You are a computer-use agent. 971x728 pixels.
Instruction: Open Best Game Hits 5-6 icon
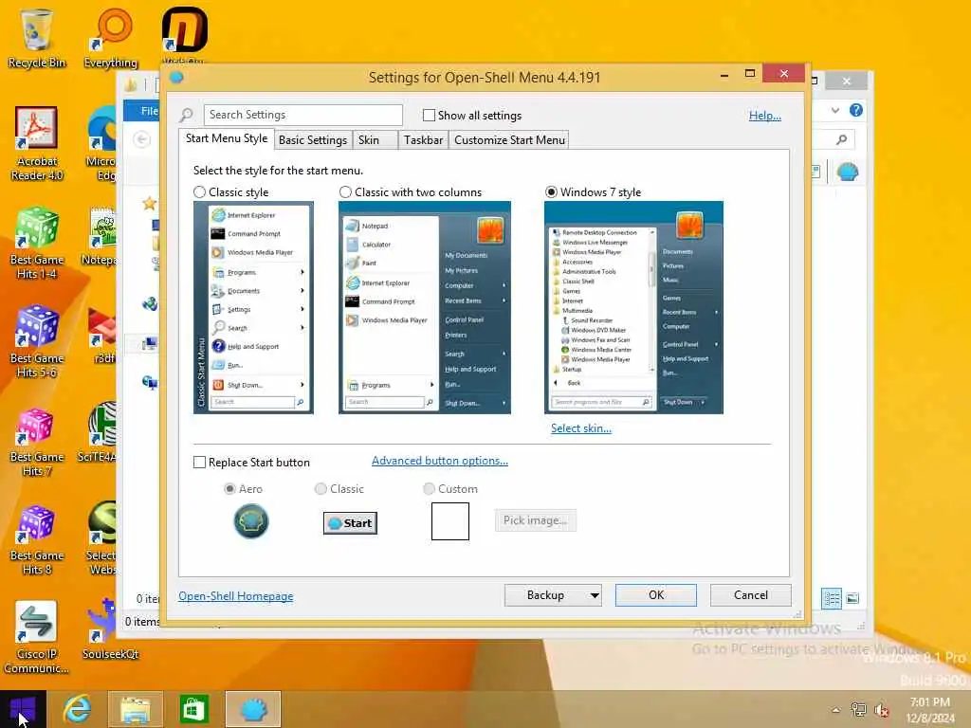37,341
